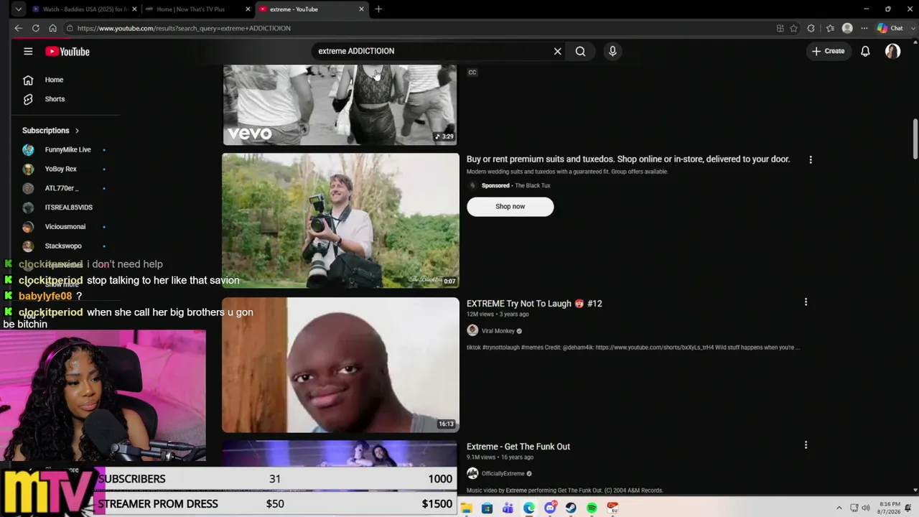Open more options for the suits ad

pos(811,159)
